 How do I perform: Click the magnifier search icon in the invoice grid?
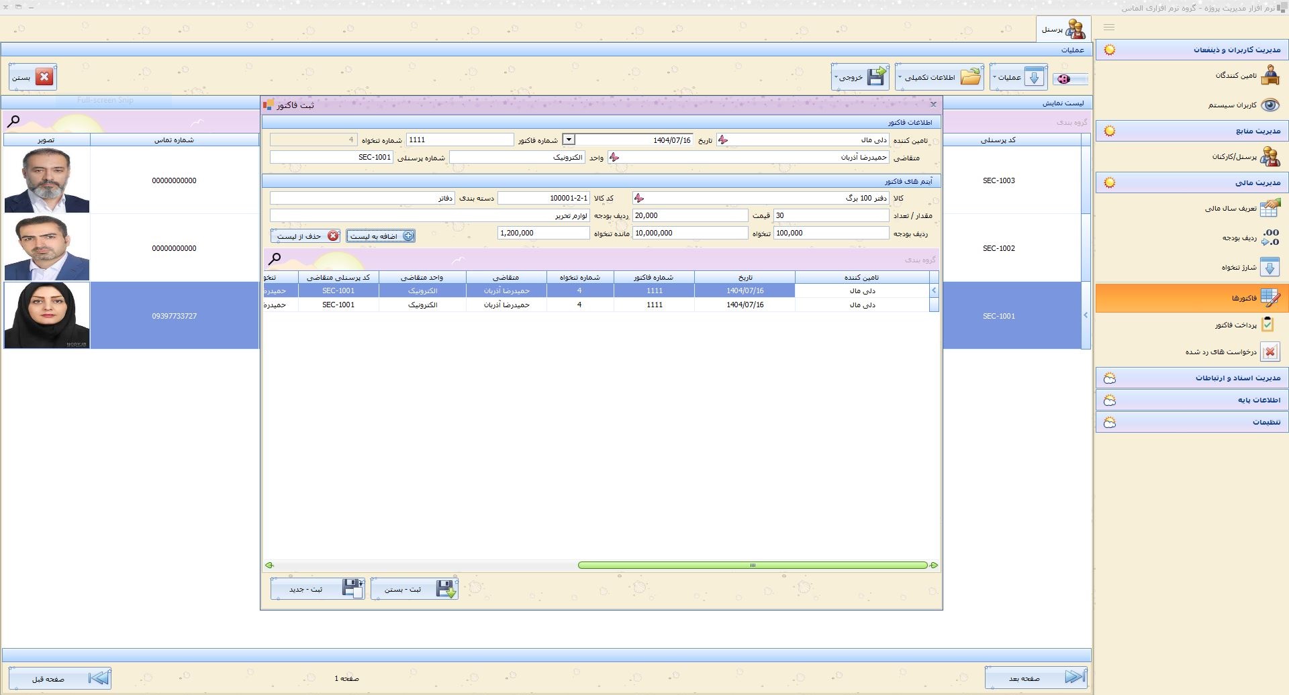275,259
